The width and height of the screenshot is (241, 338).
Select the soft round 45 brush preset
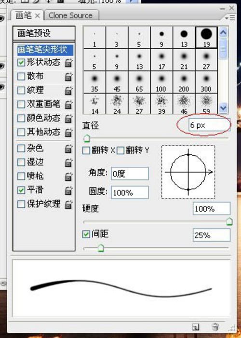(117, 82)
